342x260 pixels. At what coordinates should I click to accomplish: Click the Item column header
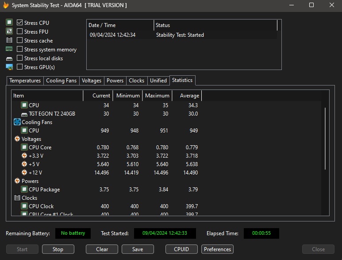click(x=47, y=96)
